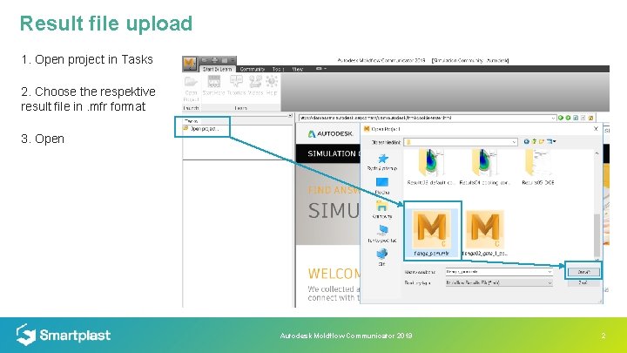Image resolution: width=627 pixels, height=353 pixels.
Task: Select the flange02_gate result file
Action: 485,233
